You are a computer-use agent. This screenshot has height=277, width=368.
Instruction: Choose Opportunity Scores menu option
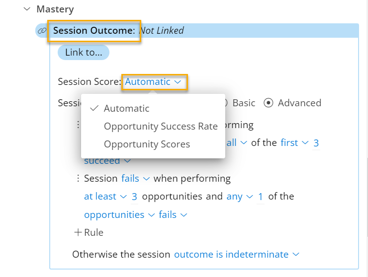pyautogui.click(x=147, y=144)
